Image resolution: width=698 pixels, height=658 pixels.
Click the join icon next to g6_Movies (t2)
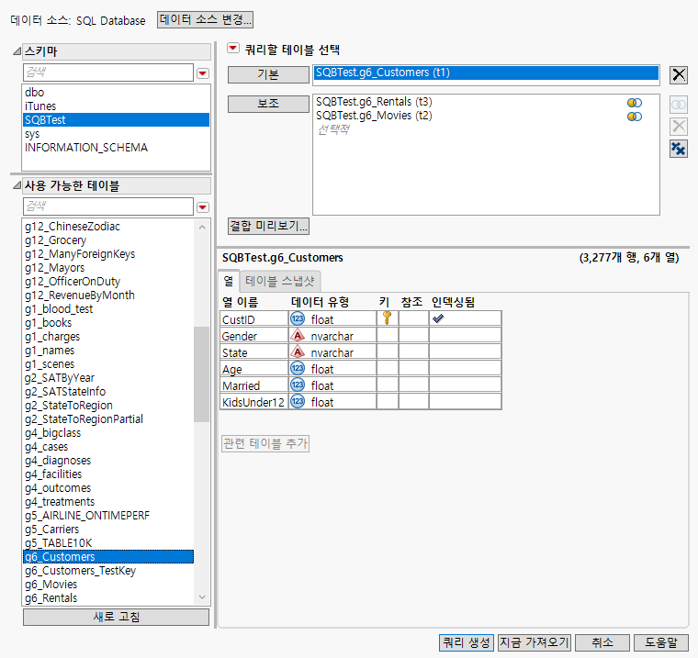[x=635, y=117]
